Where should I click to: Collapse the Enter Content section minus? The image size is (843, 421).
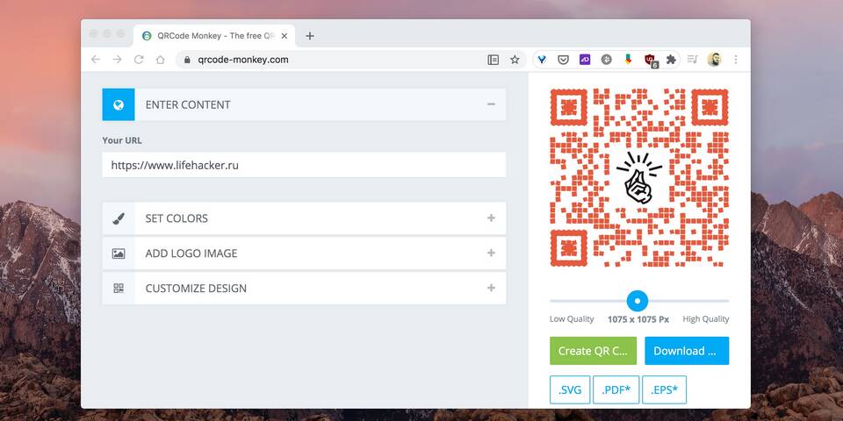492,104
